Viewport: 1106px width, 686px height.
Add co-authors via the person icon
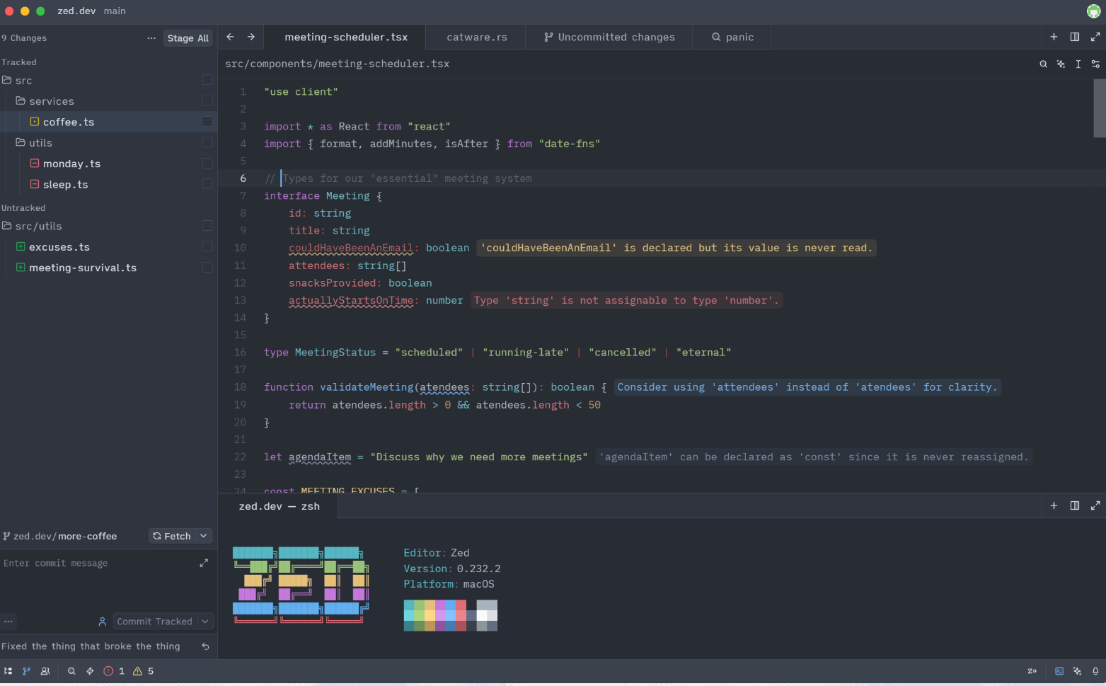coord(102,622)
